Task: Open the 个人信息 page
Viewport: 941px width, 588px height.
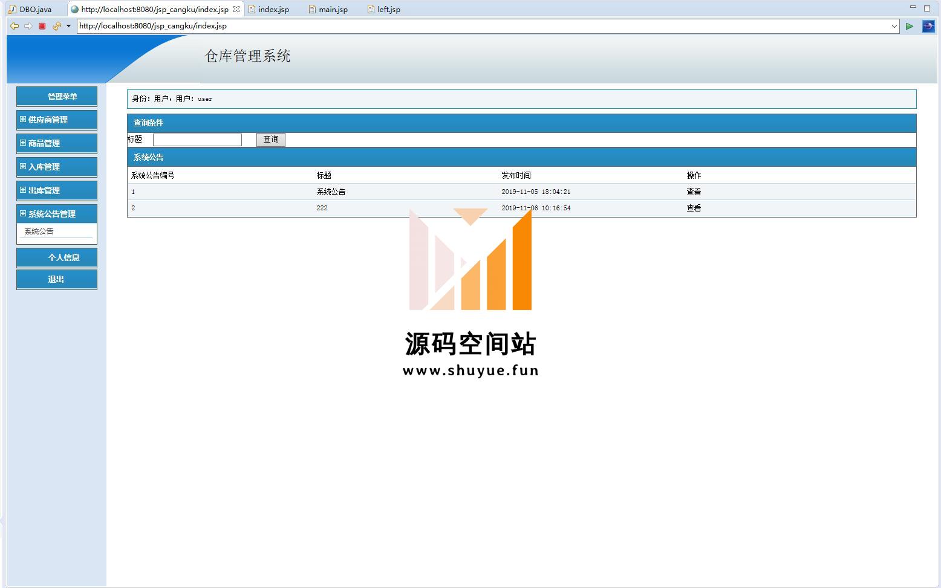Action: point(57,257)
